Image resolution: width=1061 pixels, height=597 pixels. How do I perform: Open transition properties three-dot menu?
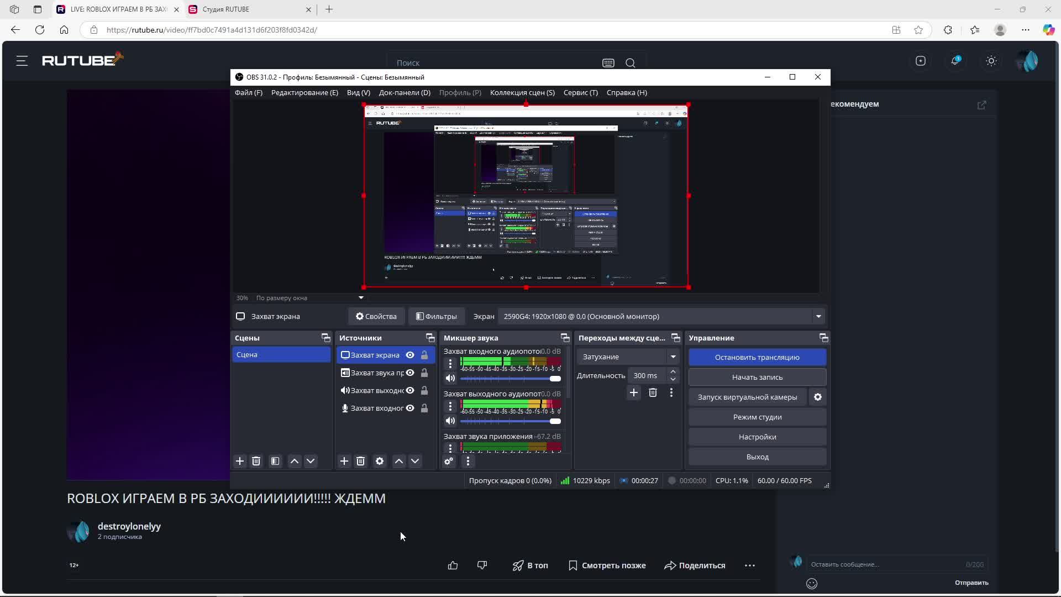(671, 392)
